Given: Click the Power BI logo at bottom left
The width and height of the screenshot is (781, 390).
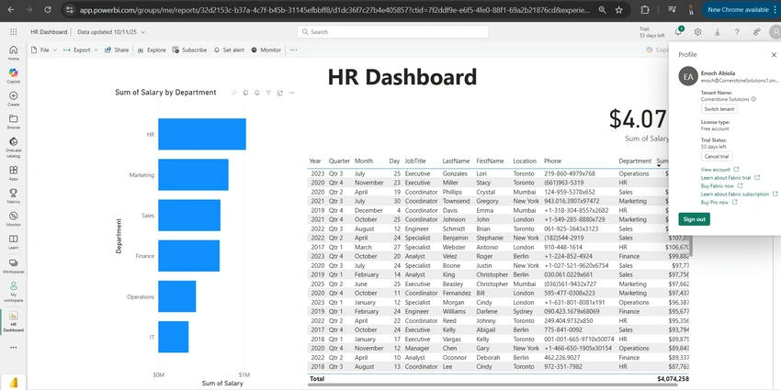Looking at the screenshot, I should coord(14,383).
